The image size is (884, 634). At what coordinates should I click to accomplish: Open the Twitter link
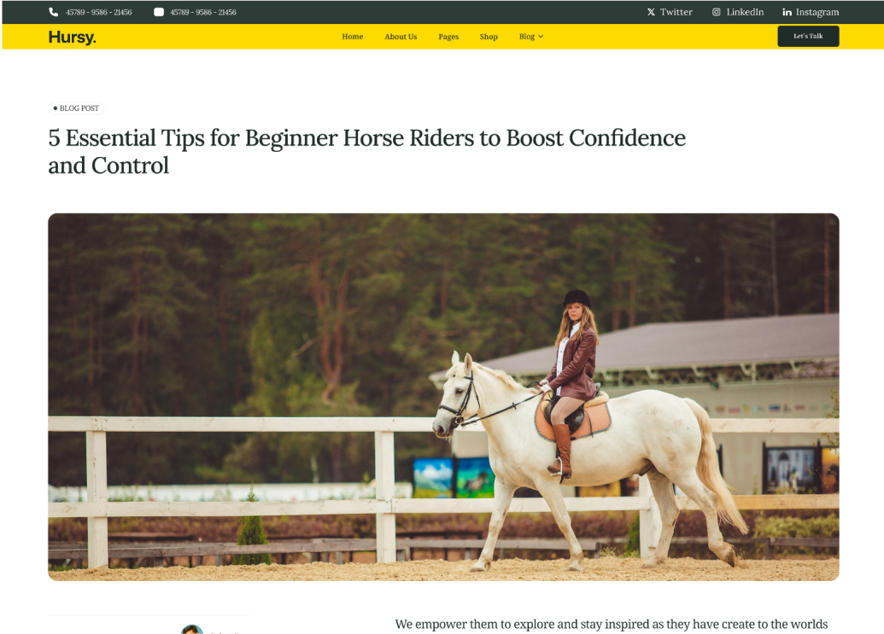(x=676, y=12)
